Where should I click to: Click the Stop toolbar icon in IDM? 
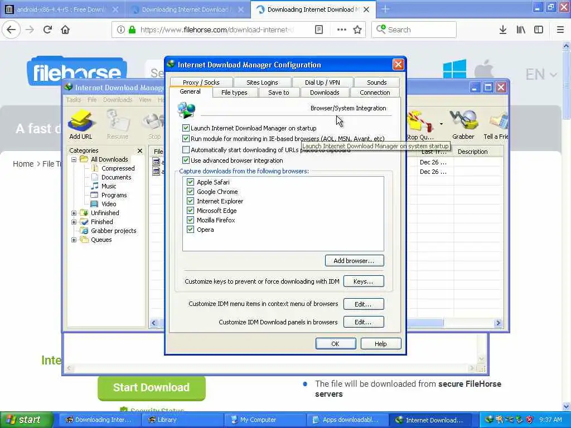pyautogui.click(x=154, y=125)
